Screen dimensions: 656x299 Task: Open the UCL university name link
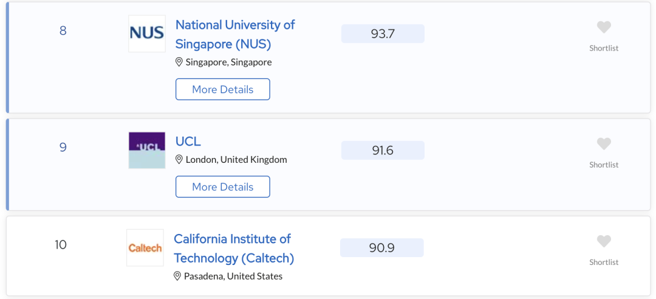click(x=188, y=142)
